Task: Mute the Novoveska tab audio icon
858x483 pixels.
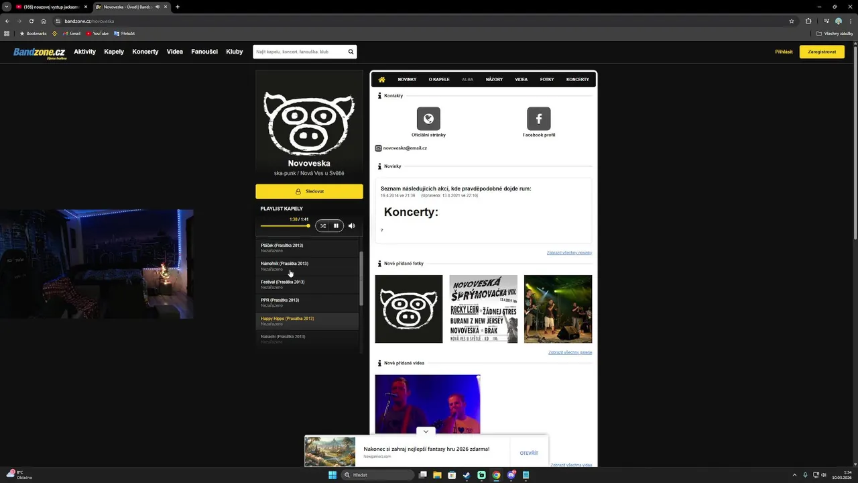Action: click(x=158, y=7)
